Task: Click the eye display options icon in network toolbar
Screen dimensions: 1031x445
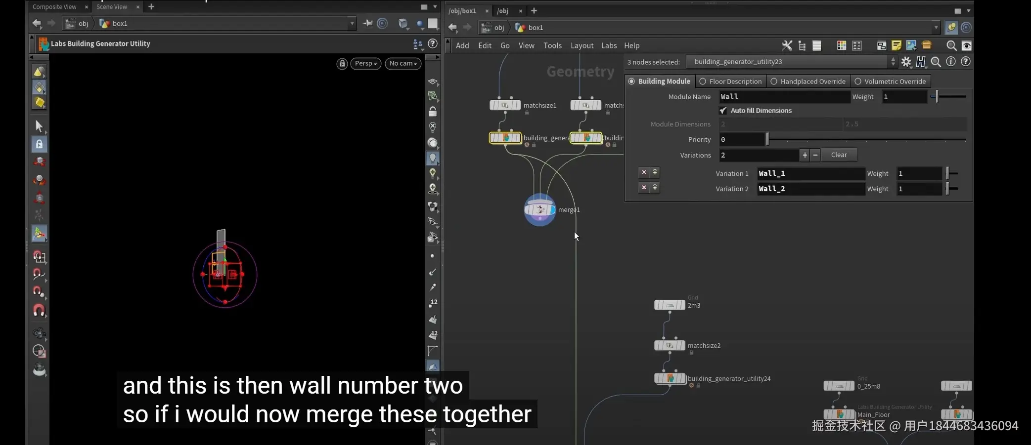Action: pos(966,45)
